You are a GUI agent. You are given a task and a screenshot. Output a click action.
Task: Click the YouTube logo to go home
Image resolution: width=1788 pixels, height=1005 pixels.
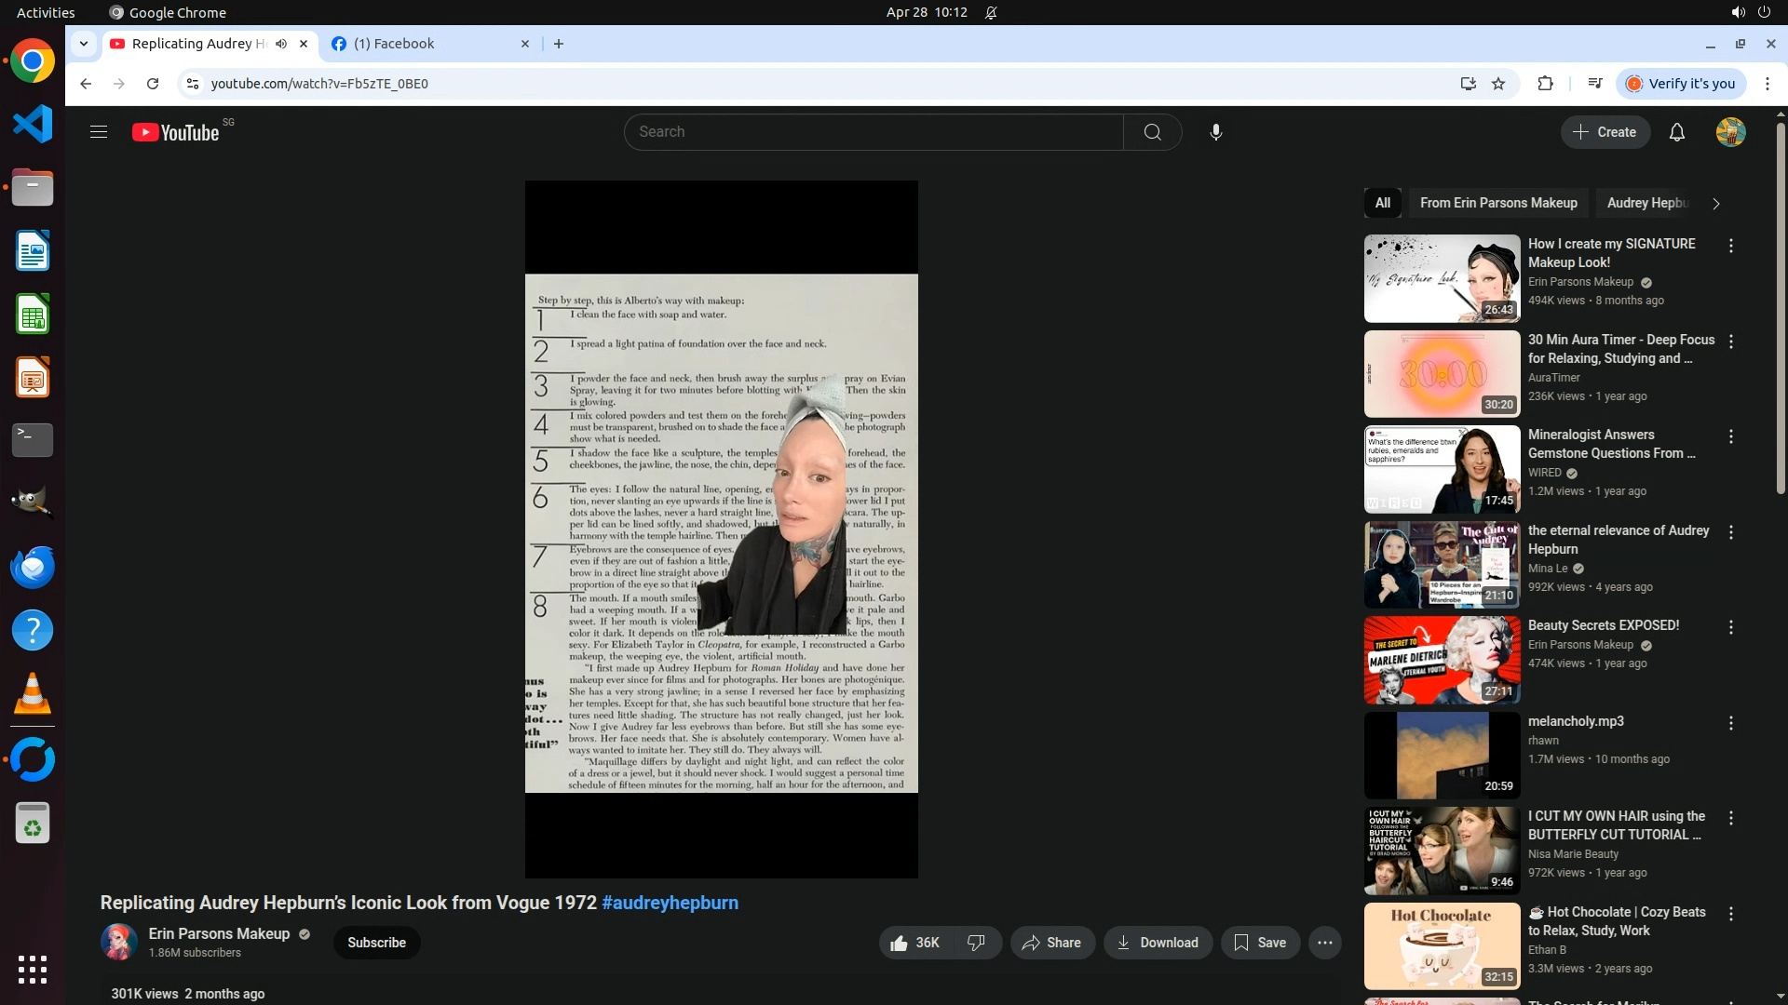(x=176, y=132)
